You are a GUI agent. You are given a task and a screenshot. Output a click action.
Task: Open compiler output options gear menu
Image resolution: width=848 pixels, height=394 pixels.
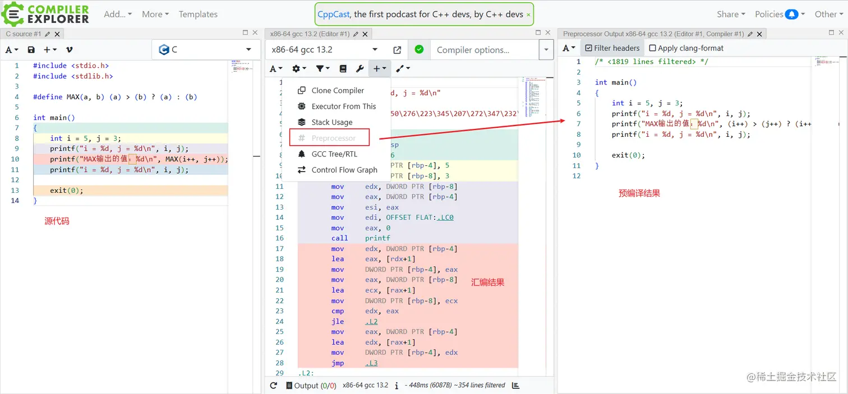[299, 68]
